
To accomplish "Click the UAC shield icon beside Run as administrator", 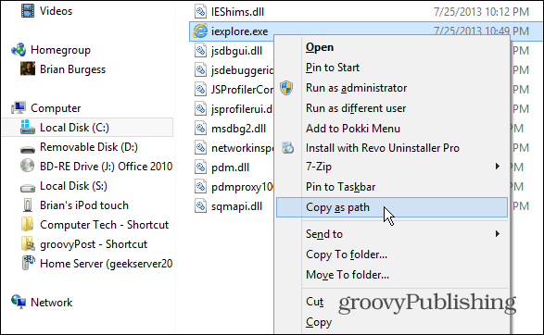I will click(x=286, y=88).
